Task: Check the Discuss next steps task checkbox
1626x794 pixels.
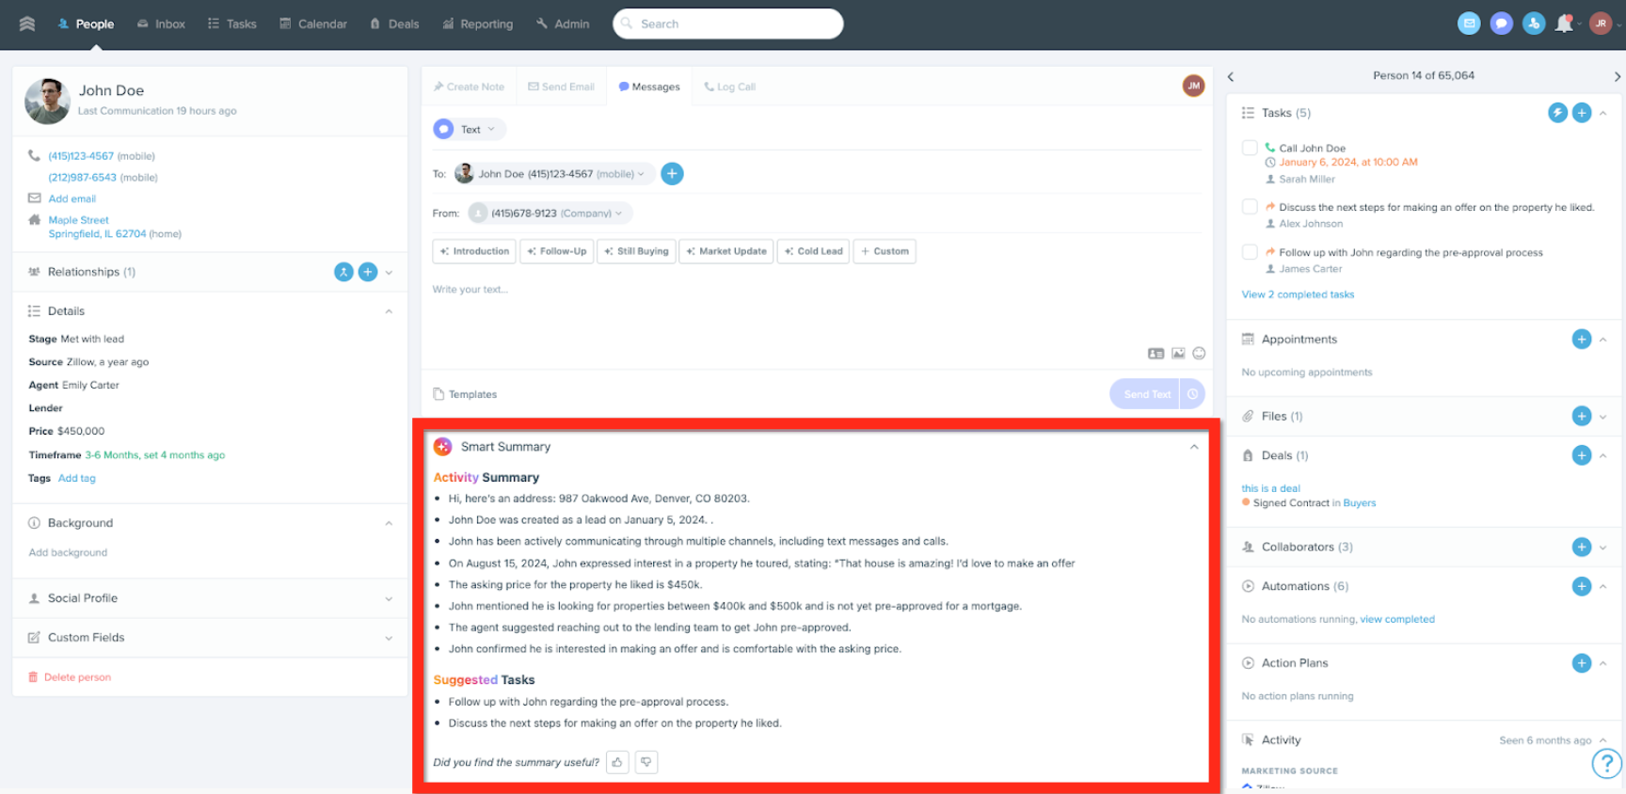Action: pos(1250,207)
